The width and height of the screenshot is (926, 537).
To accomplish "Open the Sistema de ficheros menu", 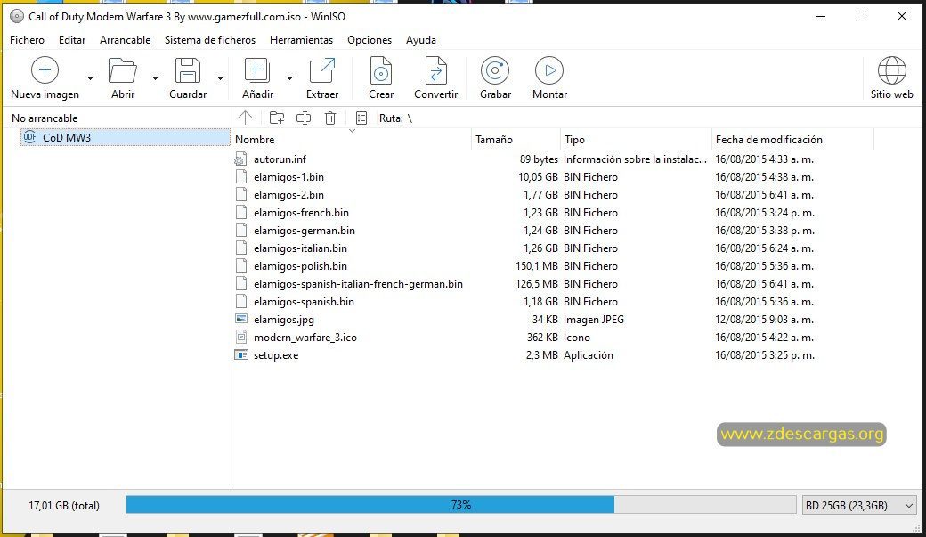I will pyautogui.click(x=210, y=39).
